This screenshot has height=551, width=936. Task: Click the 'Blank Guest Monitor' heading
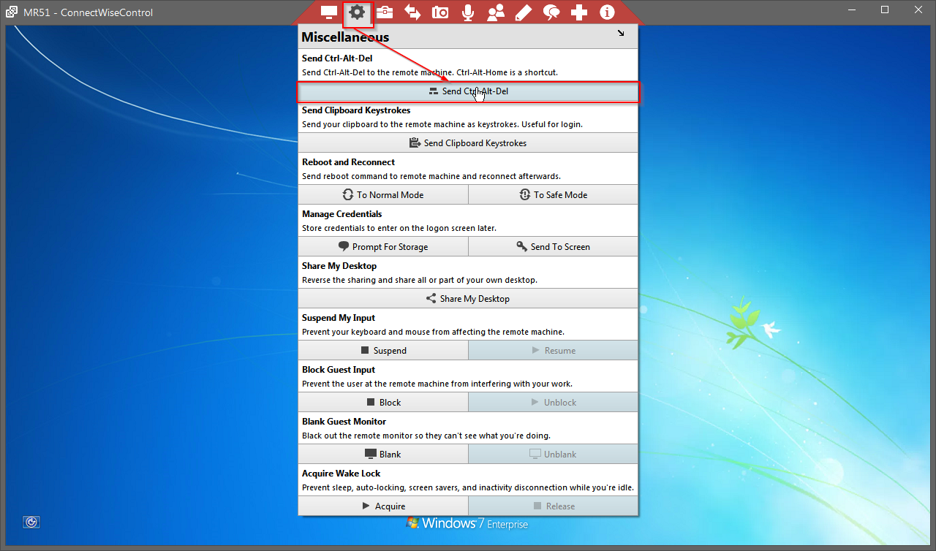coord(344,422)
